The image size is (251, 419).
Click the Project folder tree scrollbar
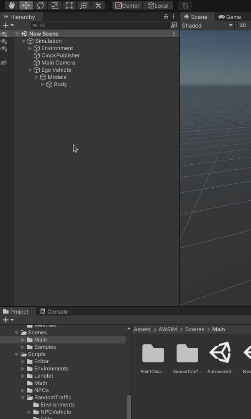129,407
